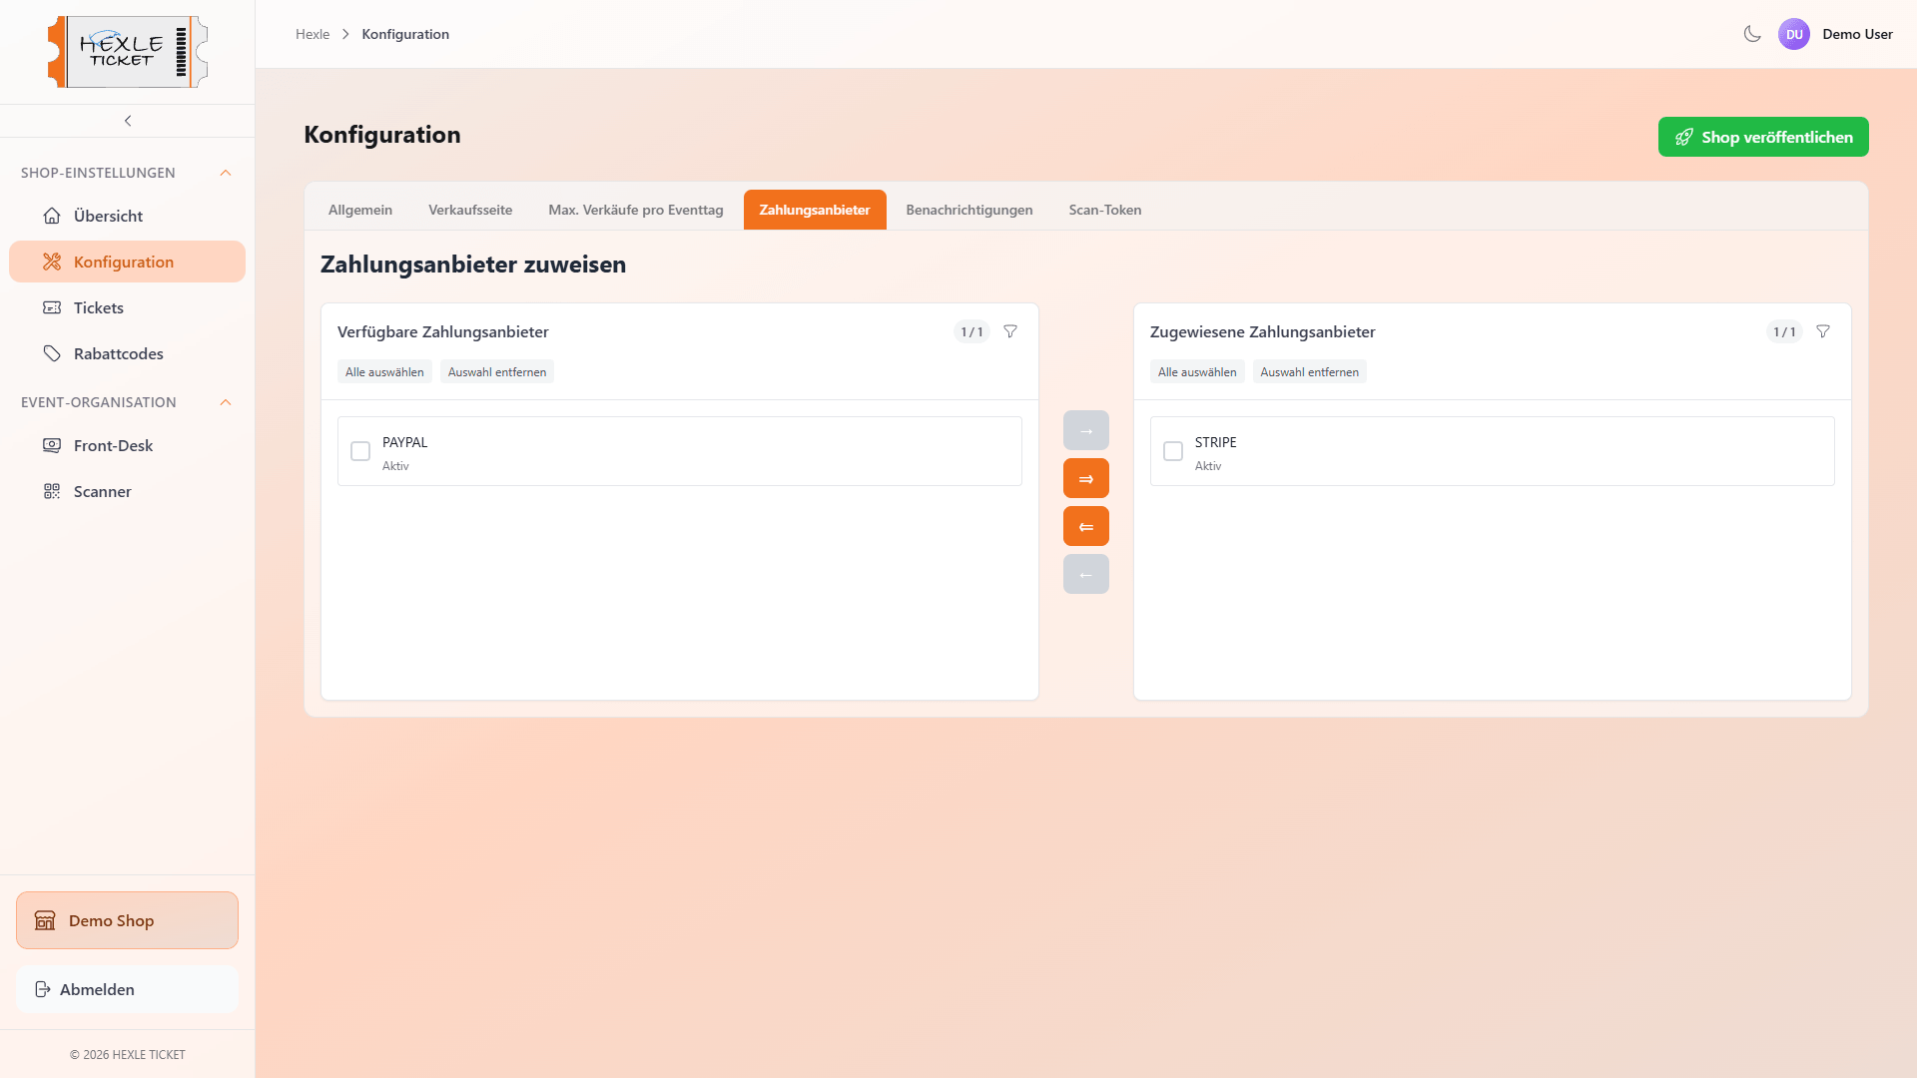The image size is (1917, 1078).
Task: Check the PAYPAL checkbox
Action: coord(360,451)
